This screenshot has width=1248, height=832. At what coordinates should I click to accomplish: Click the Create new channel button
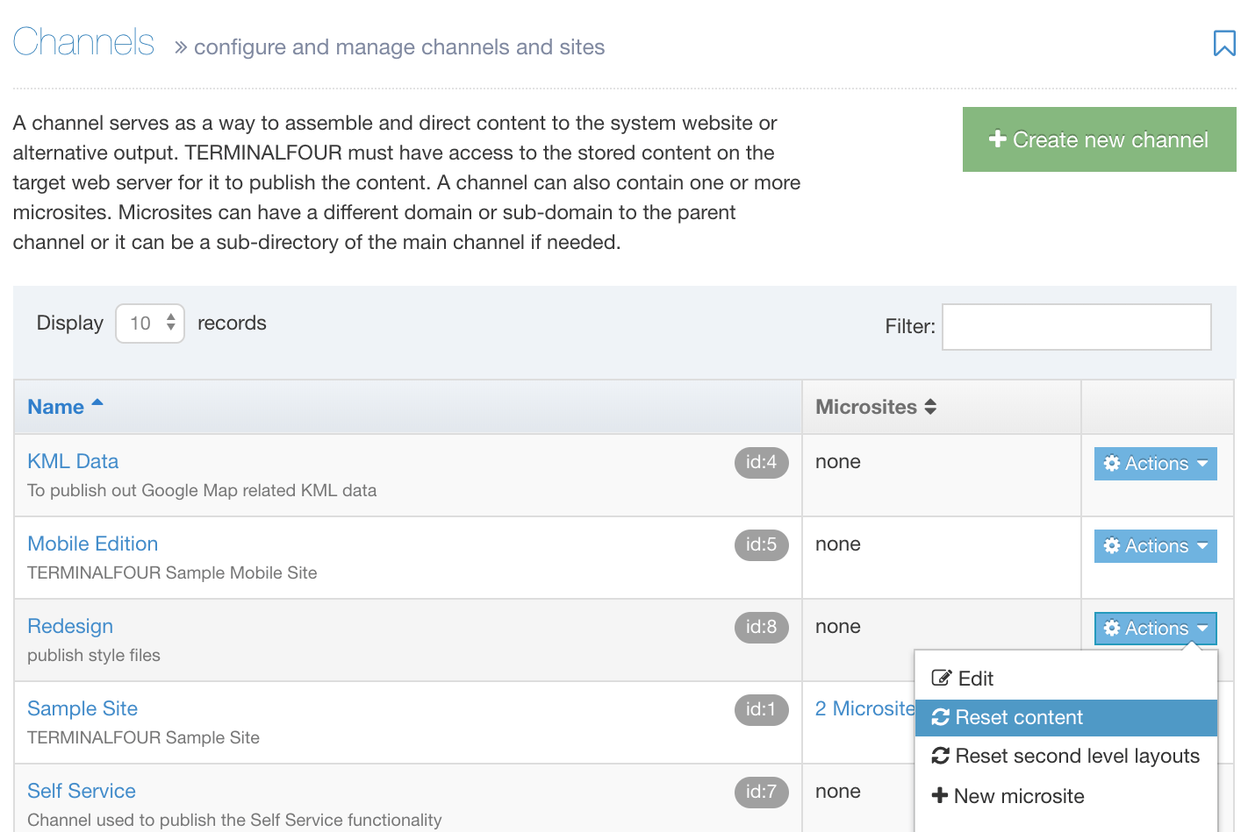1098,139
